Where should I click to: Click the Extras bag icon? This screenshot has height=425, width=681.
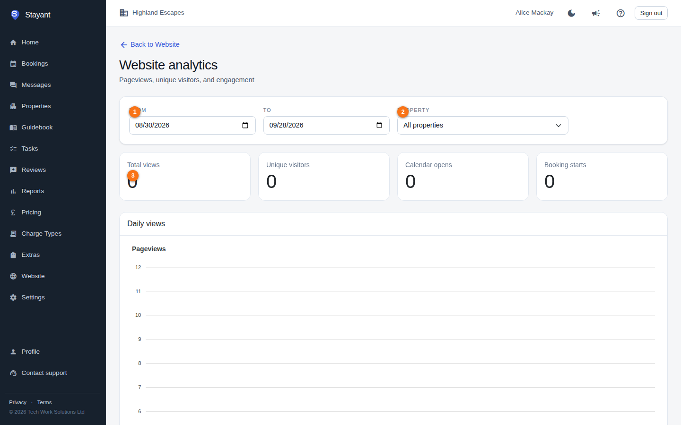click(13, 255)
